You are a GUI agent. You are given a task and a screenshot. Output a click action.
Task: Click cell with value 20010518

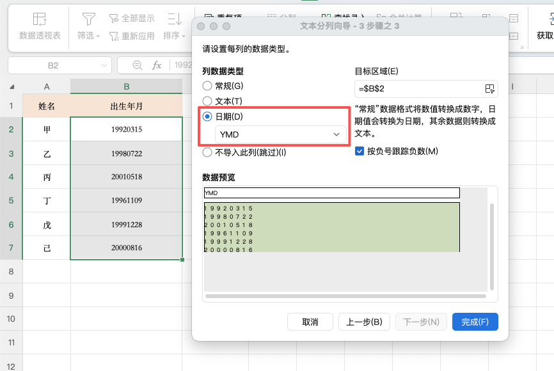click(x=127, y=177)
